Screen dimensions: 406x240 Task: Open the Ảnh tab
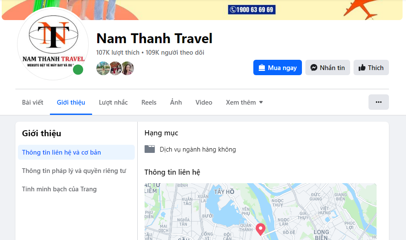[176, 102]
